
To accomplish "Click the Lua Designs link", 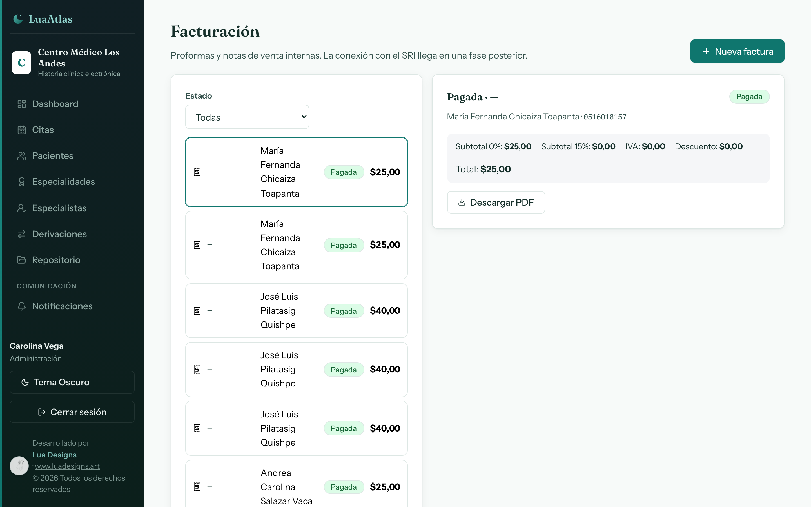I will click(55, 455).
